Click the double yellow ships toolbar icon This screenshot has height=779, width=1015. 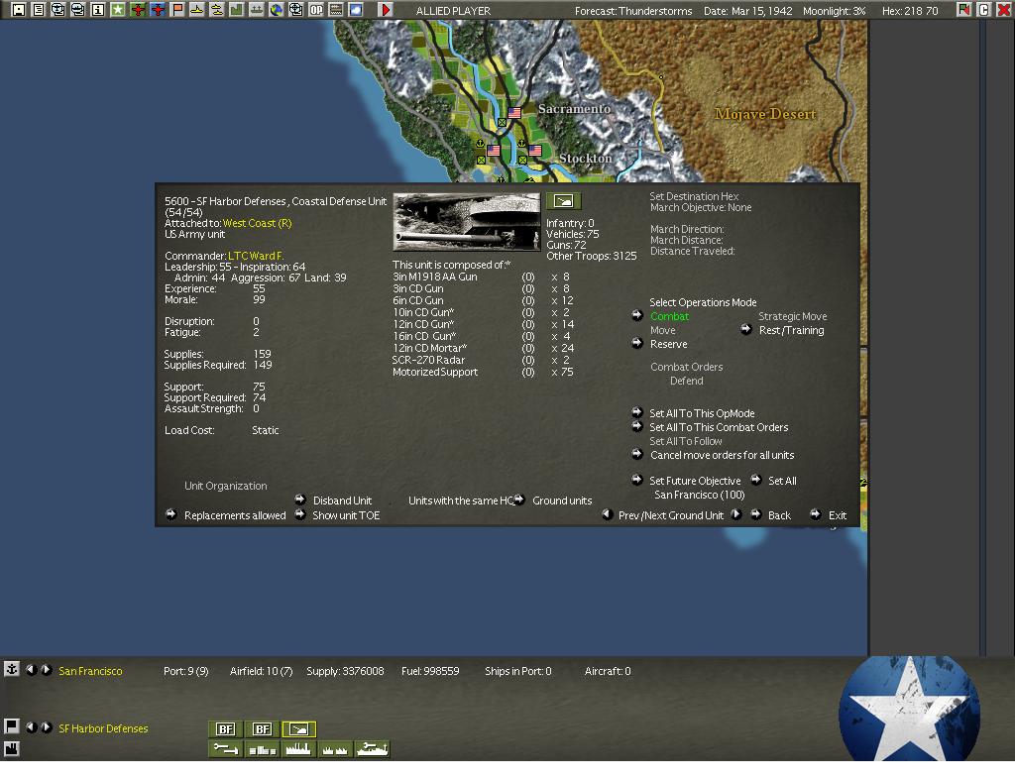point(217,10)
